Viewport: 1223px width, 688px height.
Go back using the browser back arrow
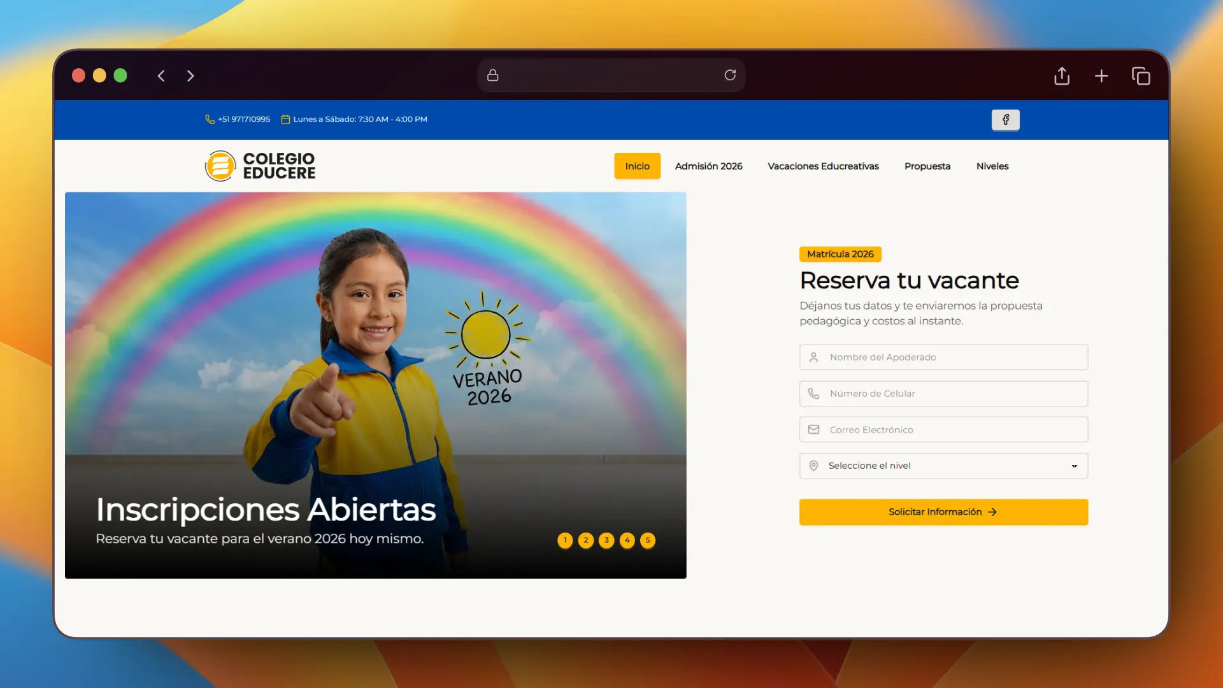161,75
